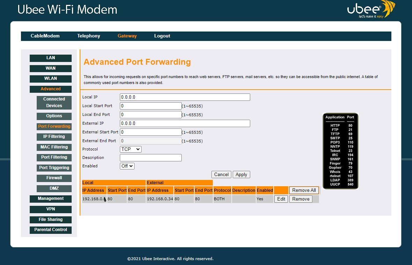Open the Firewall settings page
The image size is (412, 265).
pyautogui.click(x=54, y=178)
